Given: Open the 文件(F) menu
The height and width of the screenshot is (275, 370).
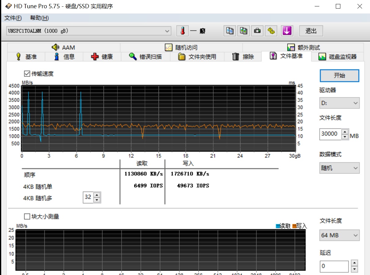Looking at the screenshot, I should (13, 18).
